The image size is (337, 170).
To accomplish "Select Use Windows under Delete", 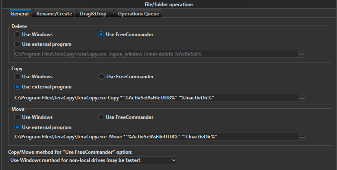I will (18, 34).
